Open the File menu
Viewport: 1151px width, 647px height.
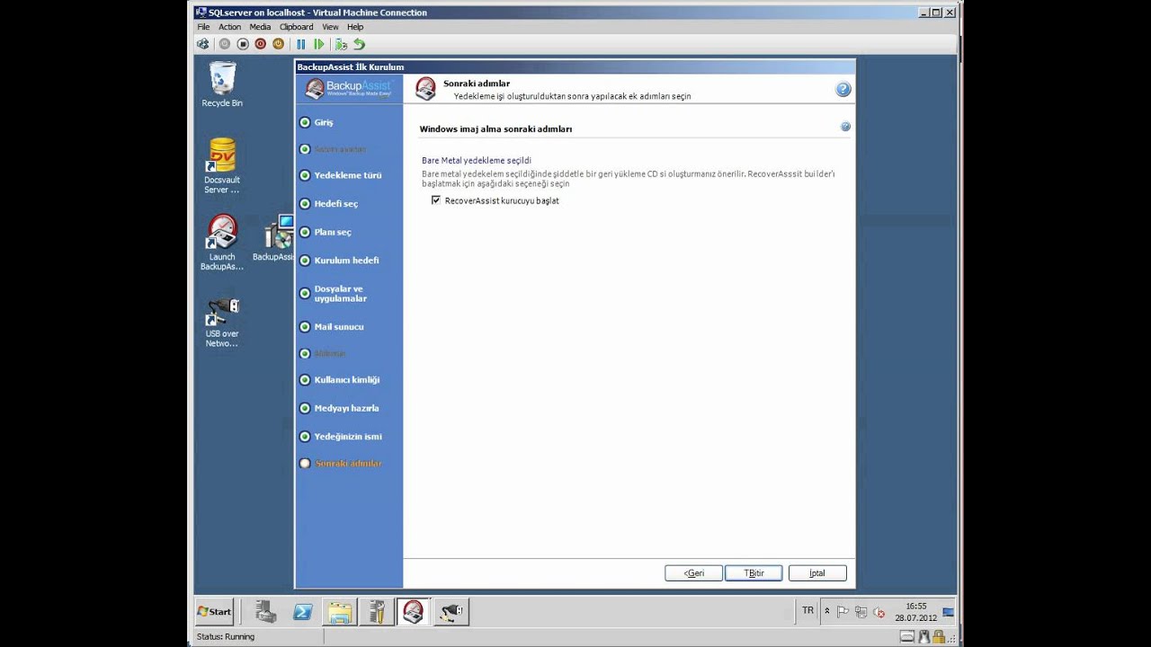[x=203, y=27]
